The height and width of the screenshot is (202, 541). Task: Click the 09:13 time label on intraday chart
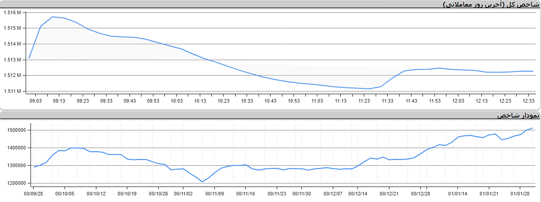tap(59, 101)
